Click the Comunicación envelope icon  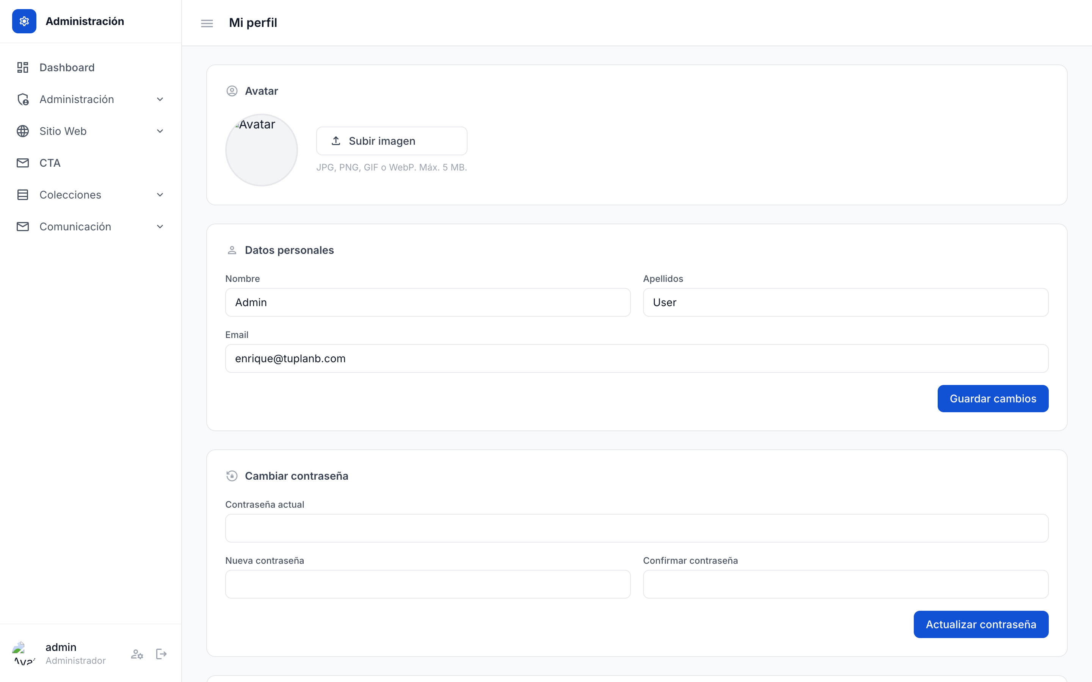(23, 227)
